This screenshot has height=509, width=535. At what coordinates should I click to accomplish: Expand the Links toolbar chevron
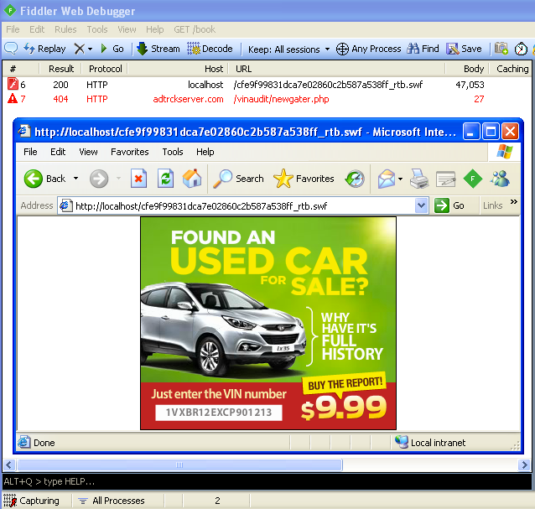click(x=513, y=201)
